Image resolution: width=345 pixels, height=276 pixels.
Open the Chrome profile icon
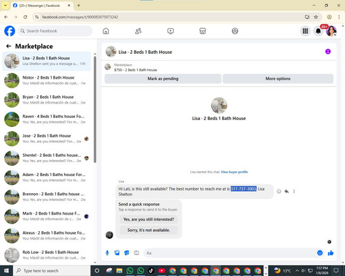click(x=329, y=17)
